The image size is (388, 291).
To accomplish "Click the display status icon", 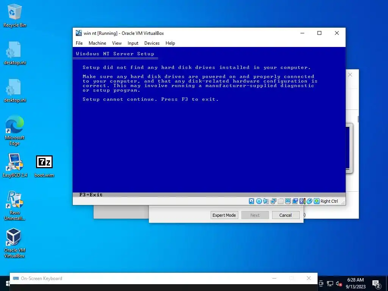I will [x=288, y=201].
